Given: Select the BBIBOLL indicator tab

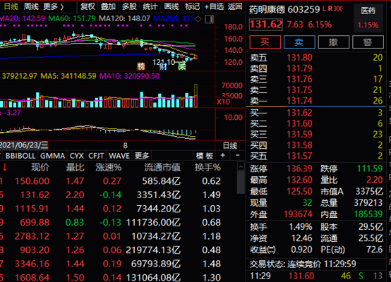Looking at the screenshot, I should coord(20,156).
